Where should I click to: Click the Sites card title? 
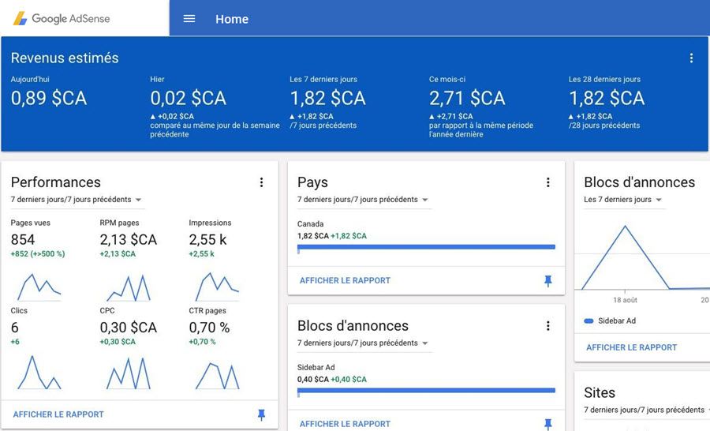coord(600,392)
